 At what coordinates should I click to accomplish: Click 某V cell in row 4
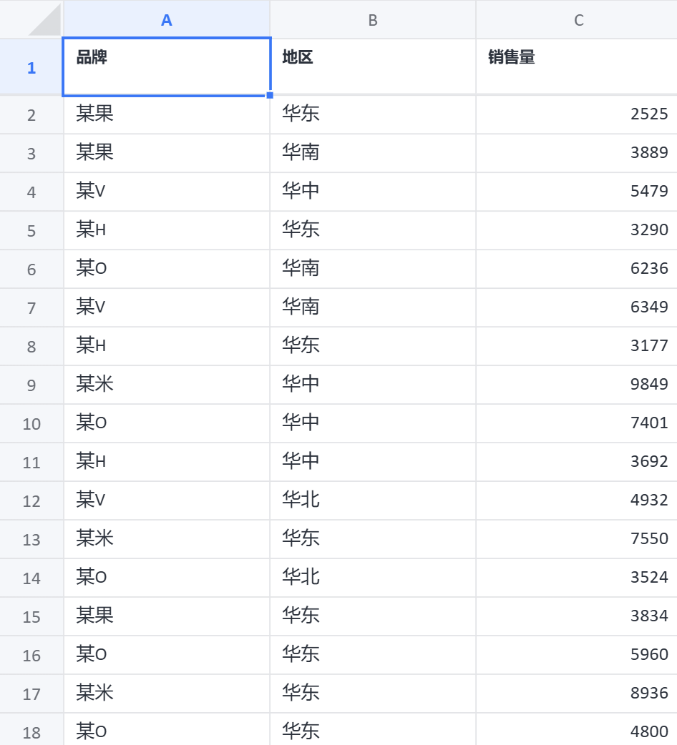[167, 192]
